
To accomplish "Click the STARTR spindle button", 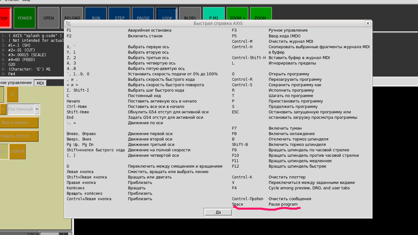I will point(18,151).
